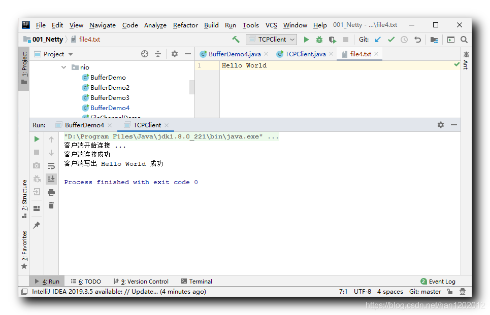Toggle Pin Tab in Run panel

(x=37, y=225)
